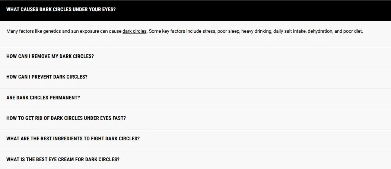Open the underlined "dark circles" link
This screenshot has height=169, width=391.
(134, 31)
